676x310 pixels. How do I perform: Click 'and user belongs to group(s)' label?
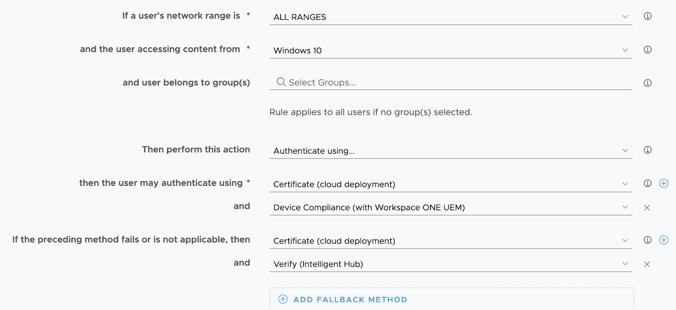pos(186,82)
